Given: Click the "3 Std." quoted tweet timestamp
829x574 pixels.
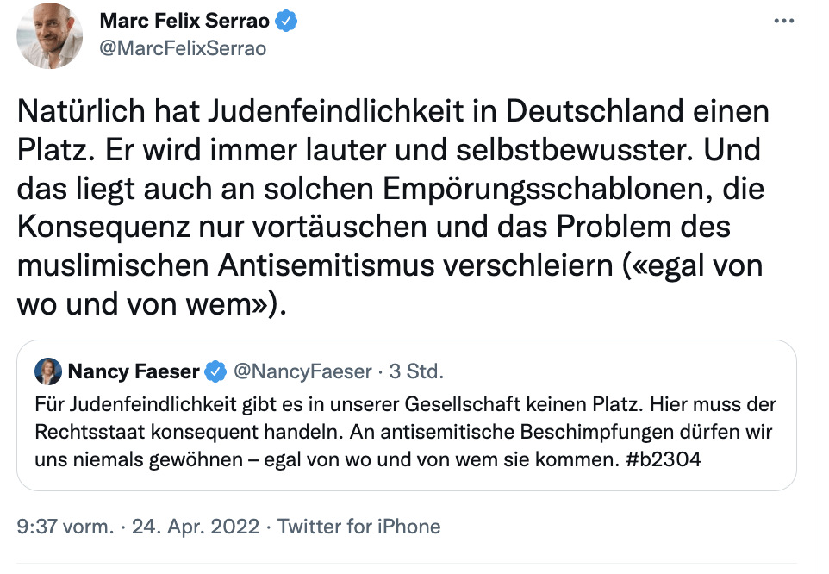Looking at the screenshot, I should [x=416, y=371].
